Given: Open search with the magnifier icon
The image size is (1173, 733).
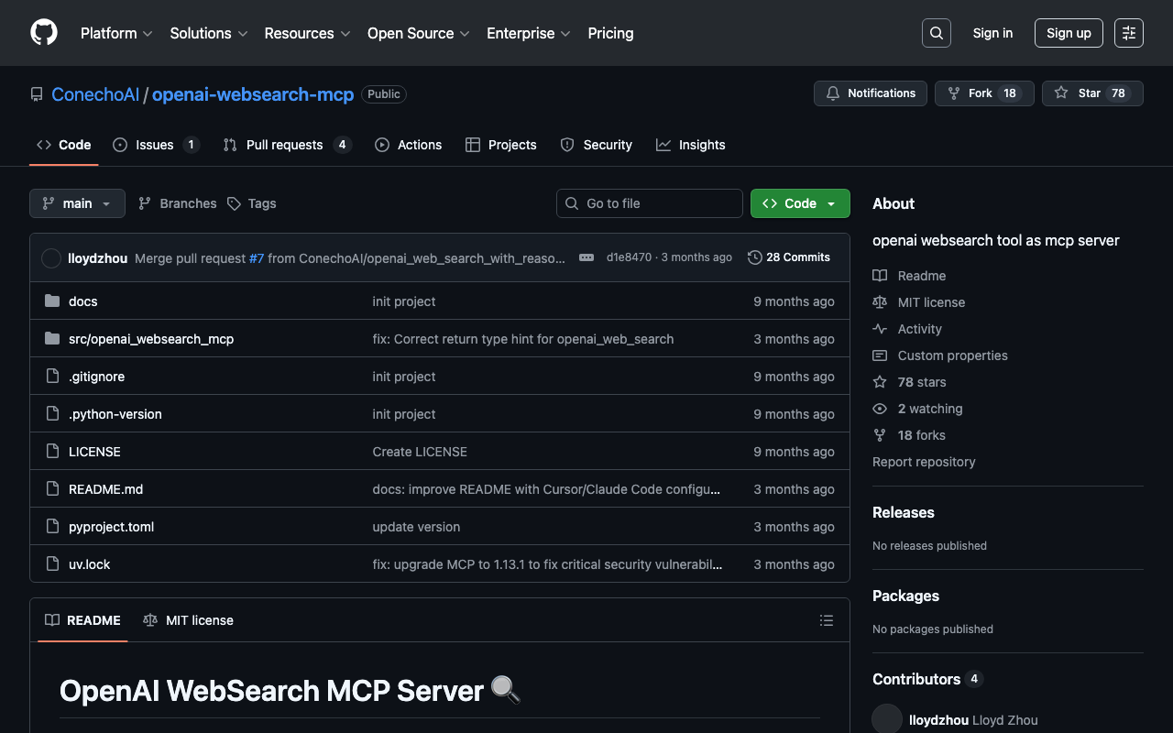Looking at the screenshot, I should (936, 33).
